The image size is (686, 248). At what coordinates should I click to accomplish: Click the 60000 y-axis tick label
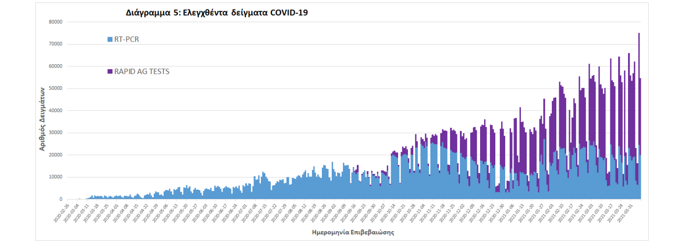tap(55, 66)
